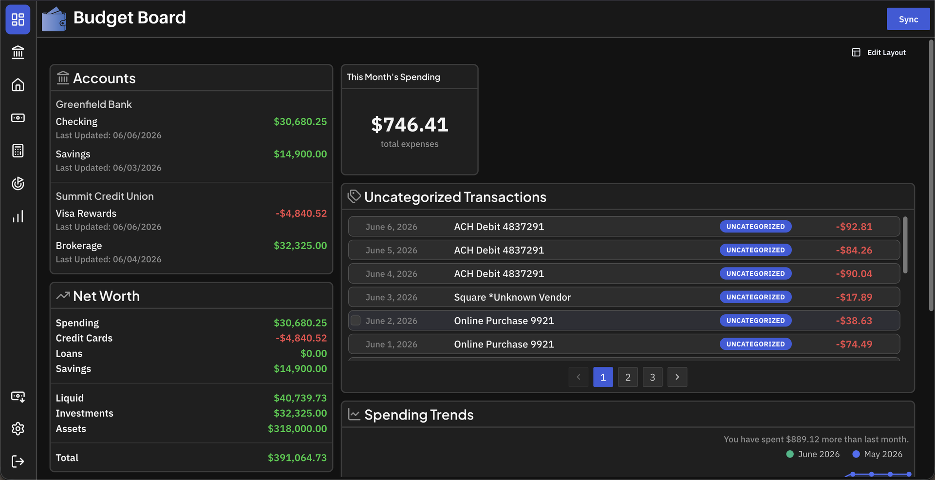Toggle June 2026 legend dot

[790, 454]
